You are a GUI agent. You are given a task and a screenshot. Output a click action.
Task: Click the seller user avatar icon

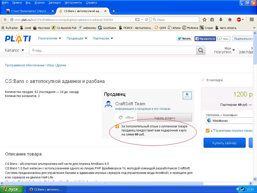pyautogui.click(x=108, y=104)
